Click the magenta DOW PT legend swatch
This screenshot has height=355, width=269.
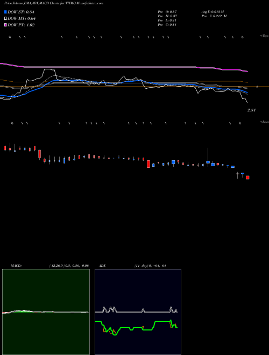point(5,25)
